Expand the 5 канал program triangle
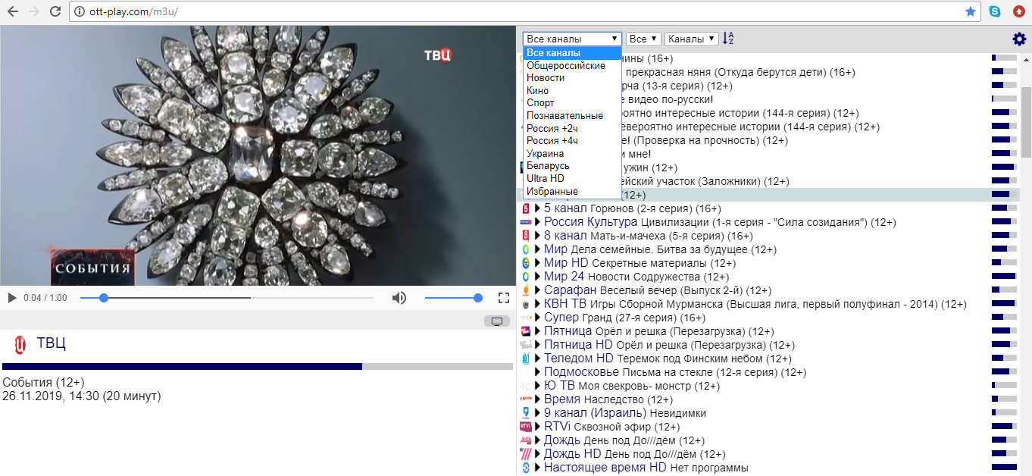This screenshot has height=476, width=1032. (537, 208)
